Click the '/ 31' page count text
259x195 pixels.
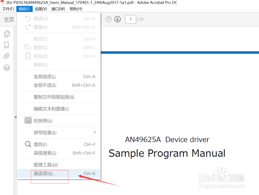[x=140, y=19]
